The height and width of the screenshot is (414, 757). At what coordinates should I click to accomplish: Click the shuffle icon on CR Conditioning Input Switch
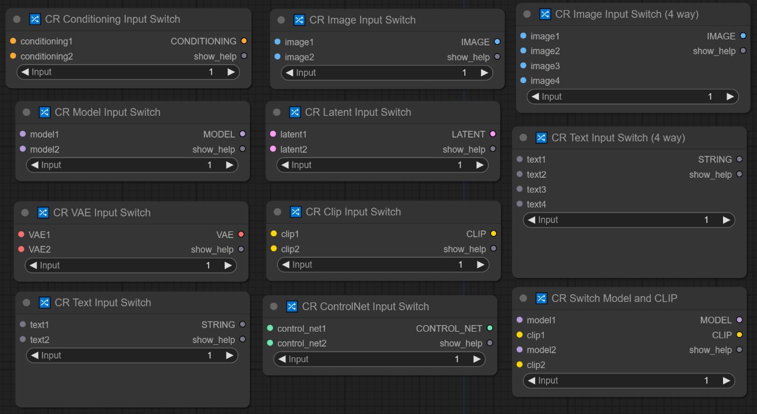[35, 20]
